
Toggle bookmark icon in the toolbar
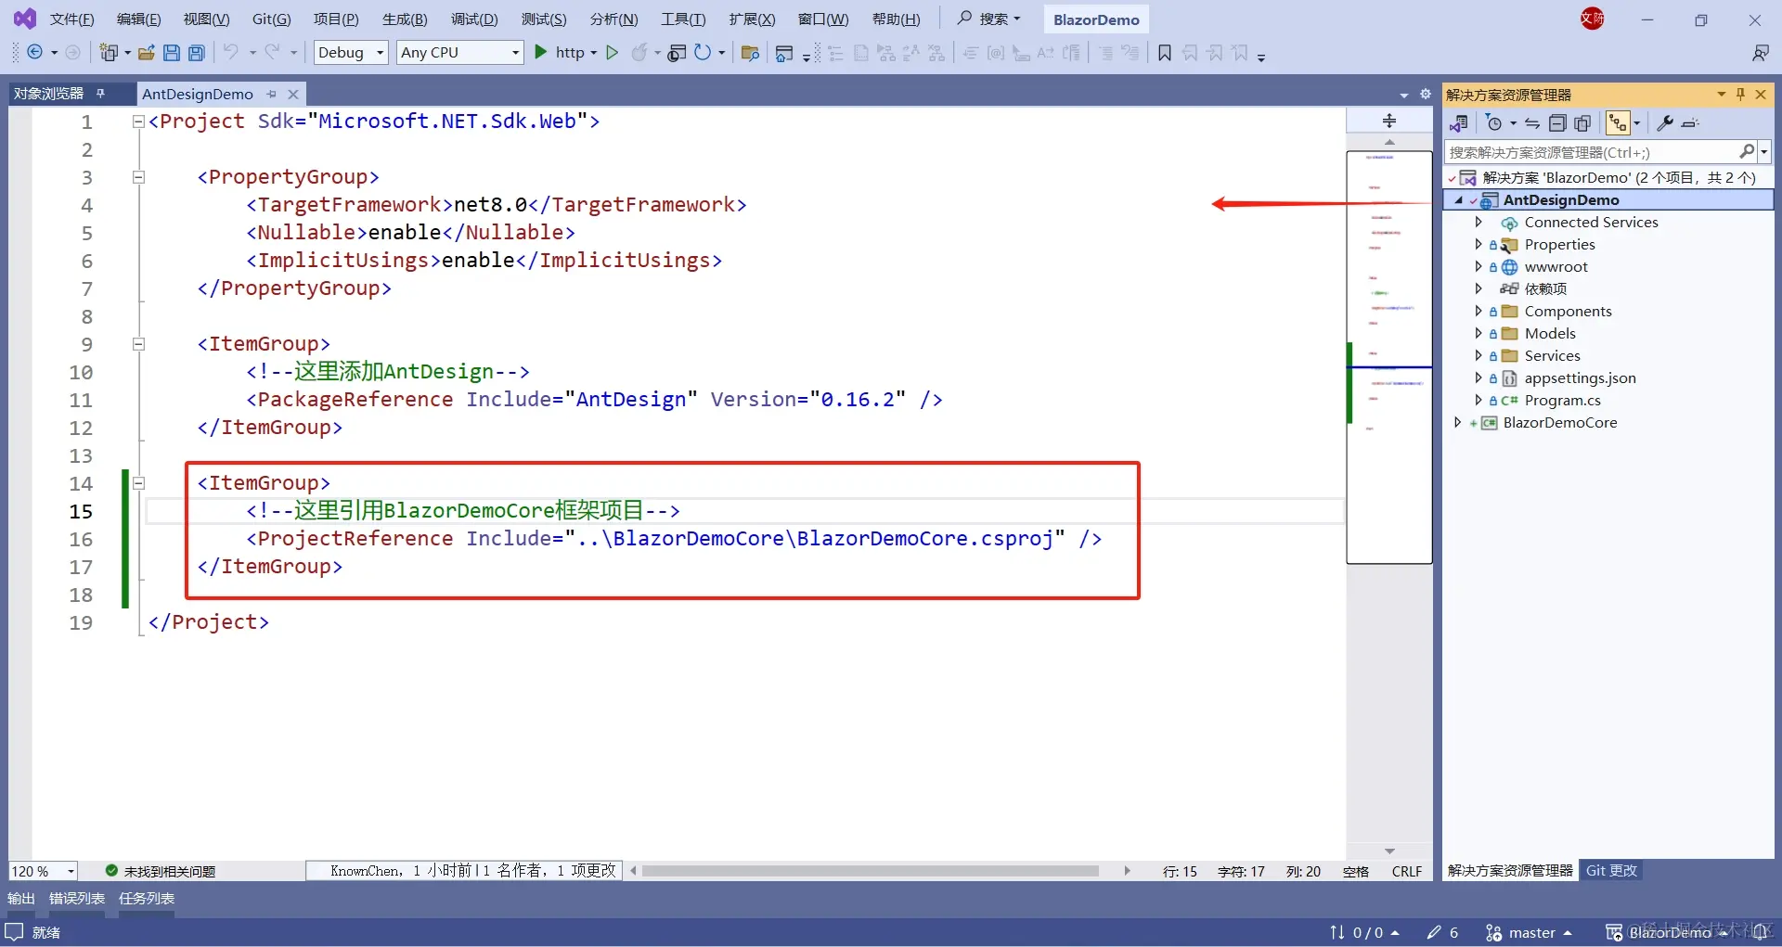1165,53
